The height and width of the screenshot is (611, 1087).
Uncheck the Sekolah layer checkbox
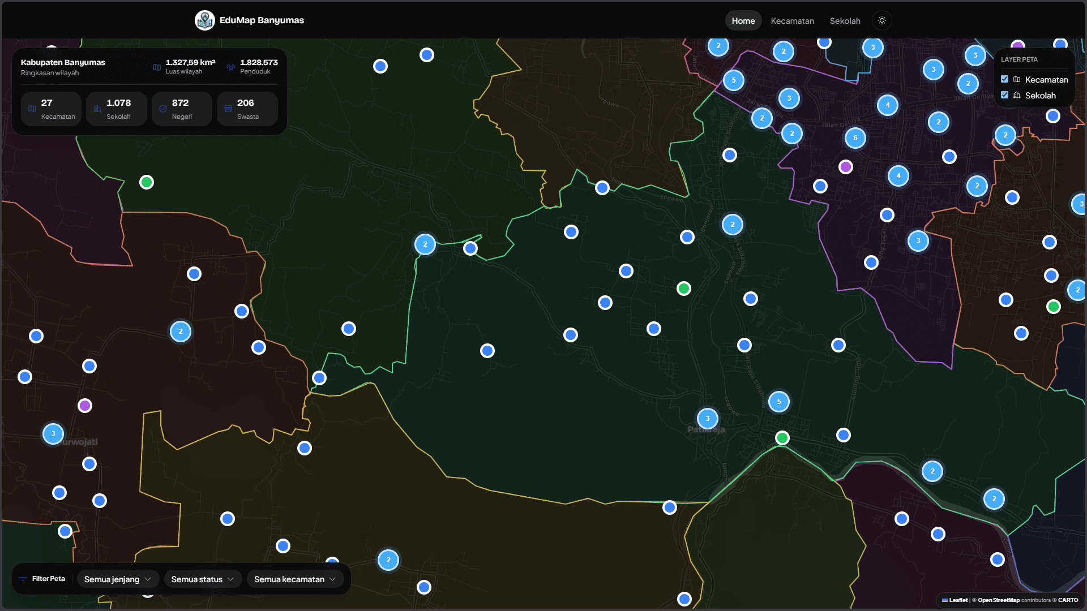[x=1004, y=95]
